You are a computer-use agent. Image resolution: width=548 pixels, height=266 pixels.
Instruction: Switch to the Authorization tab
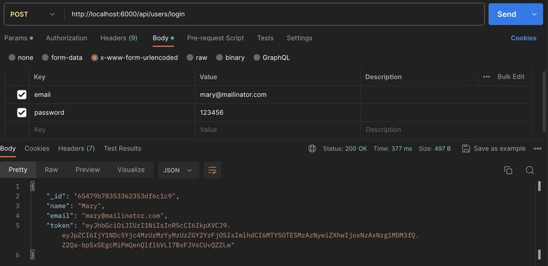click(66, 38)
